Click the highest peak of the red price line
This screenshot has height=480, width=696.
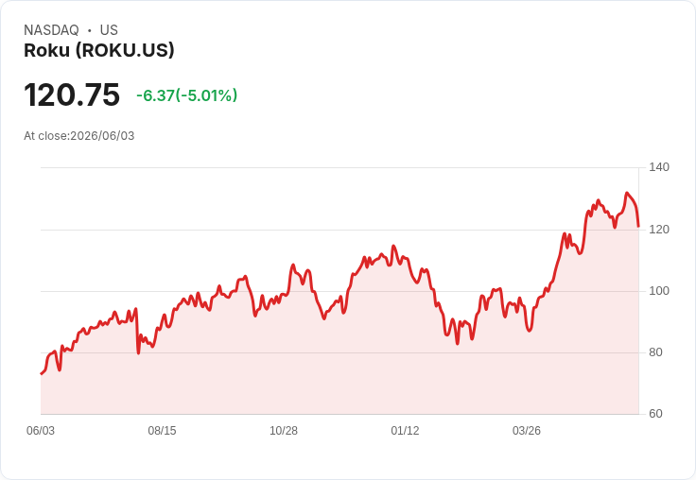pos(627,193)
